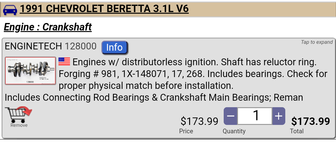This screenshot has width=336, height=142.
Task: Tap the 'Tap to expand' label
Action: pyautogui.click(x=316, y=42)
